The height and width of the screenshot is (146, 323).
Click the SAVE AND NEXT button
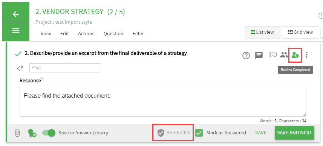tap(294, 133)
